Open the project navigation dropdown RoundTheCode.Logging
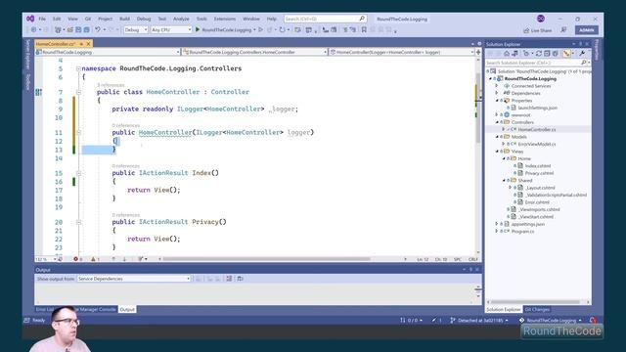The width and height of the screenshot is (626, 352). 108,52
